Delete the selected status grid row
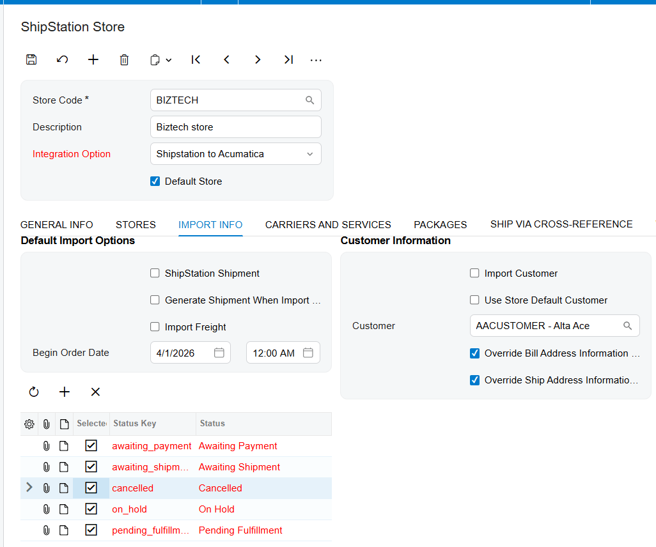This screenshot has height=547, width=656. (95, 392)
